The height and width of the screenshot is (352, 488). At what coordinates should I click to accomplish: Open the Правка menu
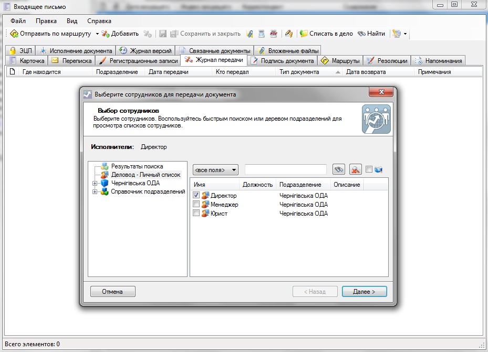click(x=46, y=21)
